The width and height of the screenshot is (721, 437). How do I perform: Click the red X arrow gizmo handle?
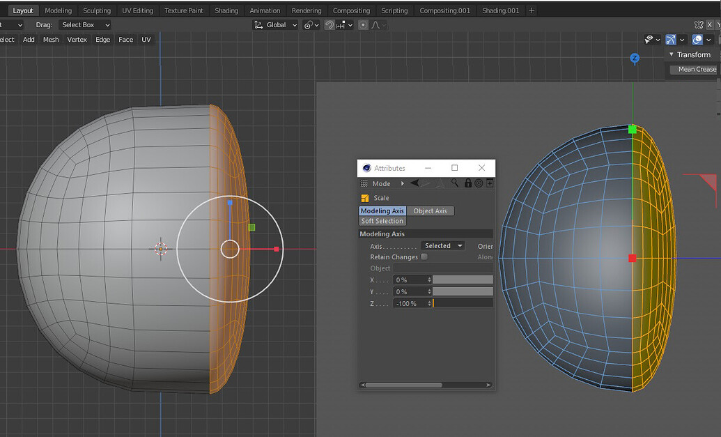276,250
